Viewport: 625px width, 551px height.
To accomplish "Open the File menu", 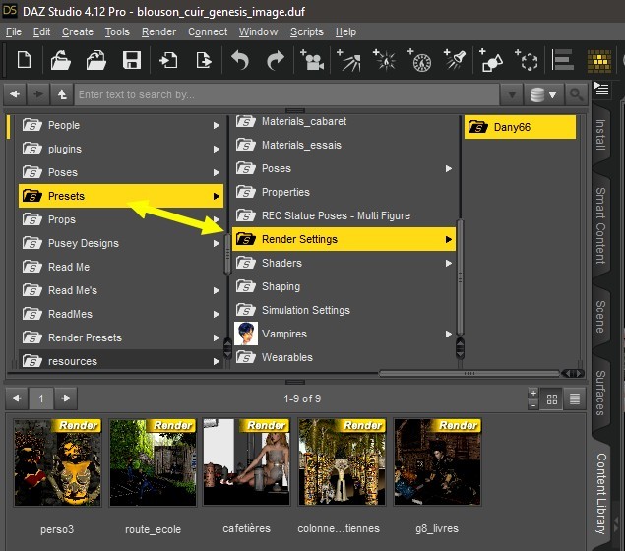I will [14, 31].
